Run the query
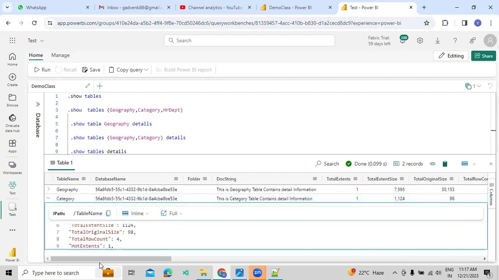Viewport: 499px width, 280px height. tap(42, 70)
